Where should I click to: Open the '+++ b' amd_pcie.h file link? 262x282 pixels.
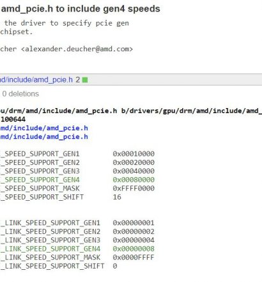point(44,137)
